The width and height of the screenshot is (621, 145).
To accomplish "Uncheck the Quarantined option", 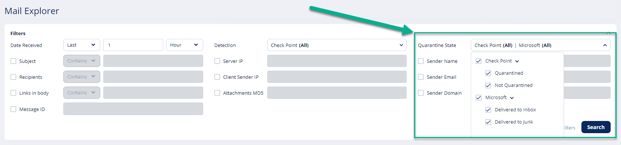I will coord(488,73).
